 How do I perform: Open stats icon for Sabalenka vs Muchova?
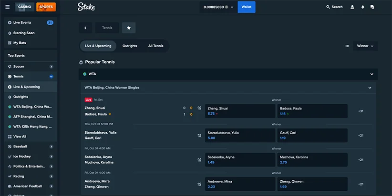click(x=199, y=160)
